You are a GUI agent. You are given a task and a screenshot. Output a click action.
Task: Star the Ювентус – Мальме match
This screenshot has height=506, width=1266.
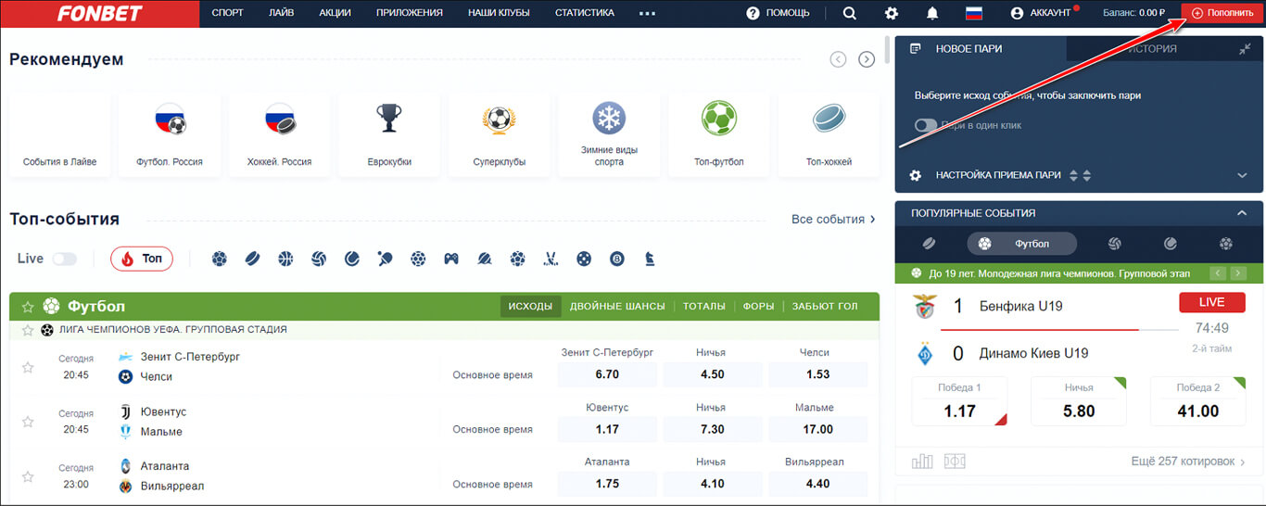click(28, 422)
